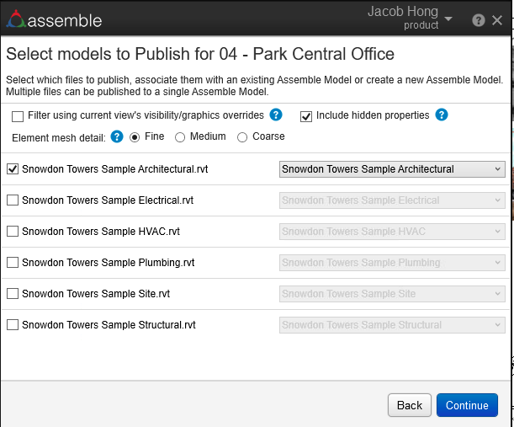Image resolution: width=514 pixels, height=427 pixels.
Task: Uncheck Snowdon Towers Sample Architectural.rvt
Action: coord(13,169)
